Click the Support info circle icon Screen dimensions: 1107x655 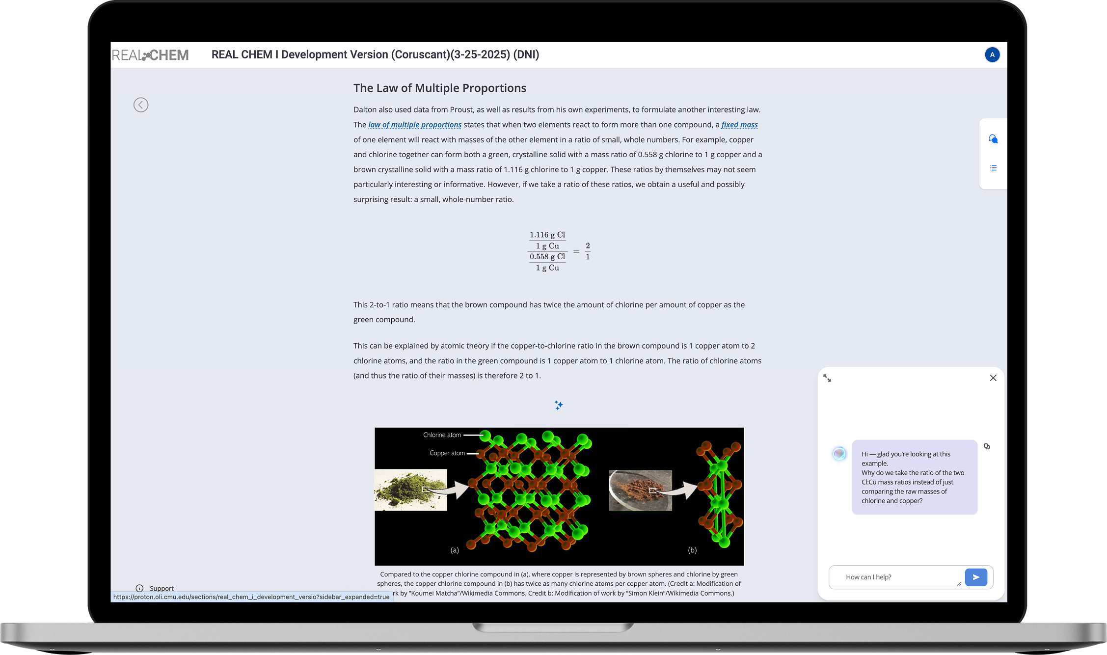pos(139,588)
